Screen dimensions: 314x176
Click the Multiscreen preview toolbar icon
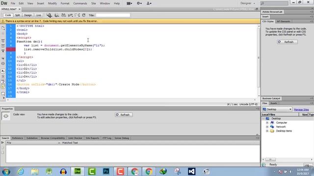(49, 15)
